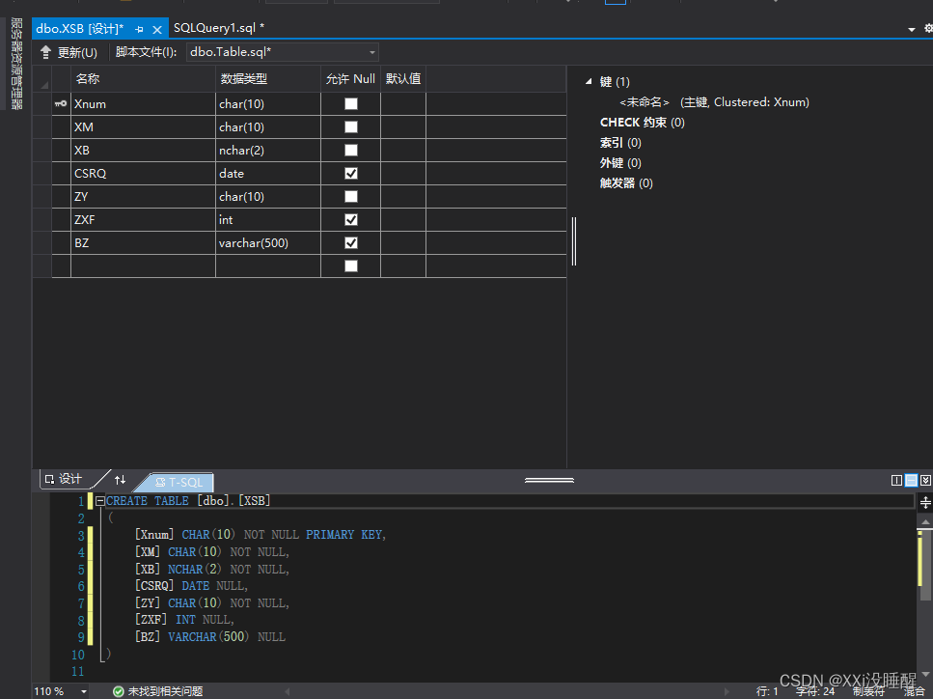Click the Xnum name cell
This screenshot has height=699, width=933.
[x=143, y=103]
